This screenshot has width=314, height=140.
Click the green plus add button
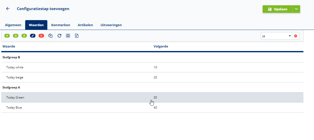tap(7, 36)
